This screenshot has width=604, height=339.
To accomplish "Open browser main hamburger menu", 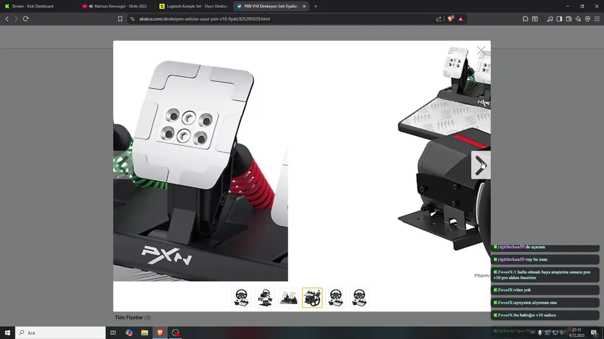I will (597, 19).
